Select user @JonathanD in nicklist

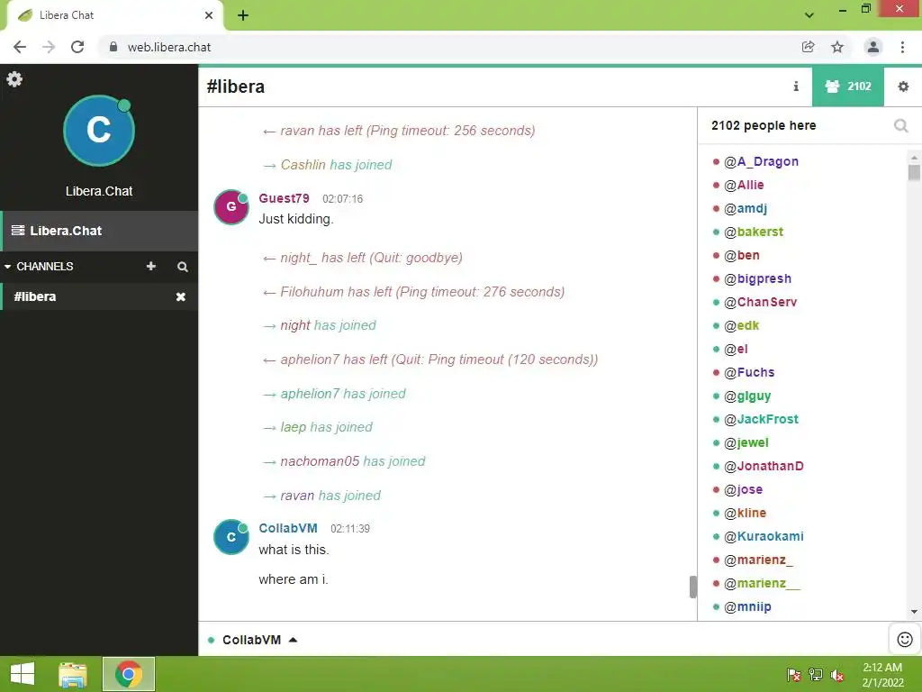point(764,466)
